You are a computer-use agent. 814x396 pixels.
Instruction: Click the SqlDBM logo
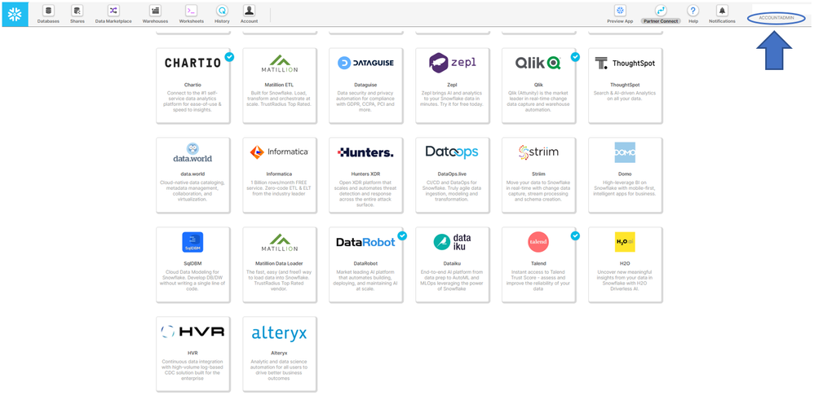click(x=192, y=242)
